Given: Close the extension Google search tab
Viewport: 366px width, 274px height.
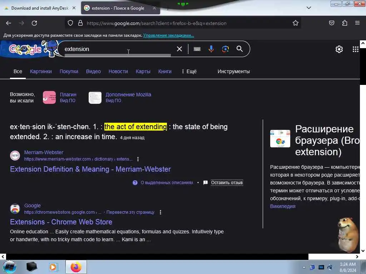Looking at the screenshot, I should point(154,8).
